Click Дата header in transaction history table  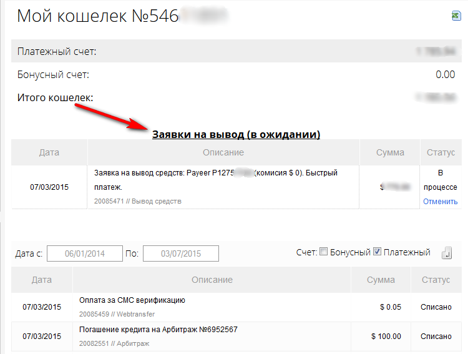pos(42,280)
